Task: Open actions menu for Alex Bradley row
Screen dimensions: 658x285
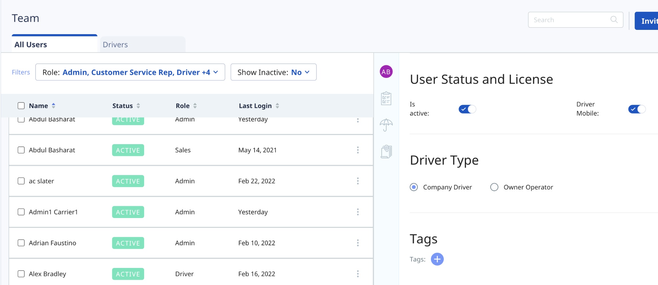Action: [358, 274]
